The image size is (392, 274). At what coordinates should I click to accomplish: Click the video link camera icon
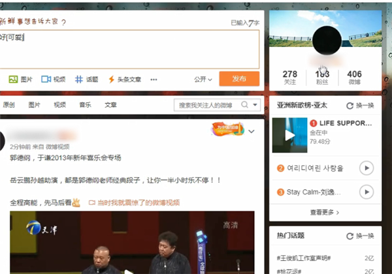[92, 203]
